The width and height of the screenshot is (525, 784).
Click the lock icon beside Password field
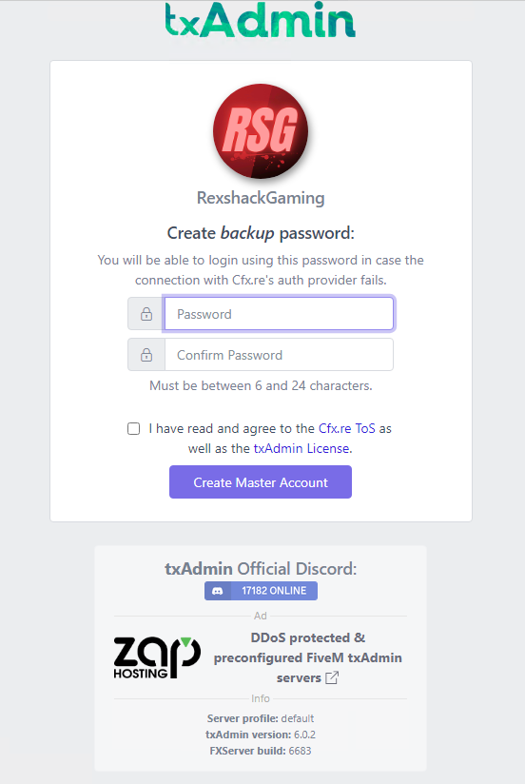[x=146, y=314]
